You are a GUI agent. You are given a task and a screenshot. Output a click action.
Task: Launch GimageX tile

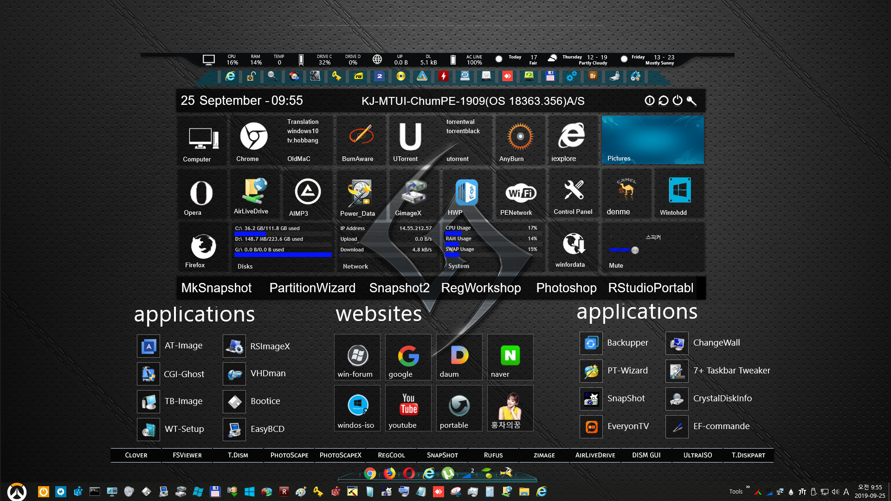coord(413,195)
